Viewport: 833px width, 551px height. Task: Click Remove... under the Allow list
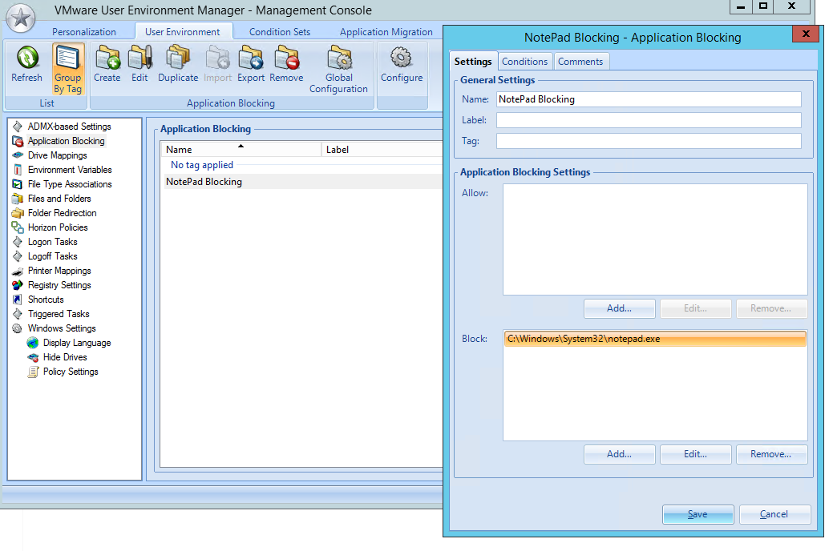coord(771,308)
